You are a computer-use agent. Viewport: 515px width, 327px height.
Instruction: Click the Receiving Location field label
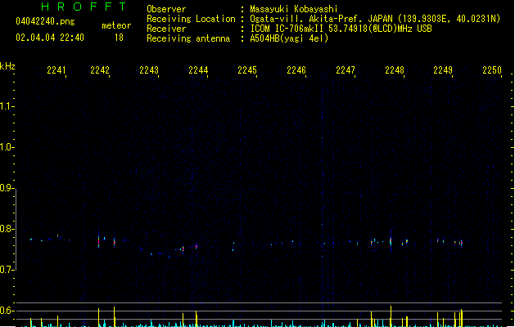click(191, 19)
